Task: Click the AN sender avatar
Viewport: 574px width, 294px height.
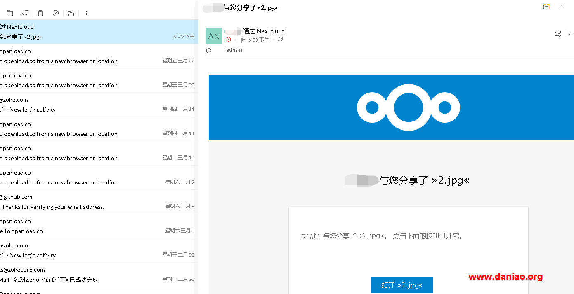Action: tap(214, 36)
